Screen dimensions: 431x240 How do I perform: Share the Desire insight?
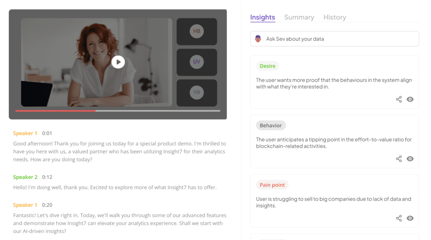(399, 99)
